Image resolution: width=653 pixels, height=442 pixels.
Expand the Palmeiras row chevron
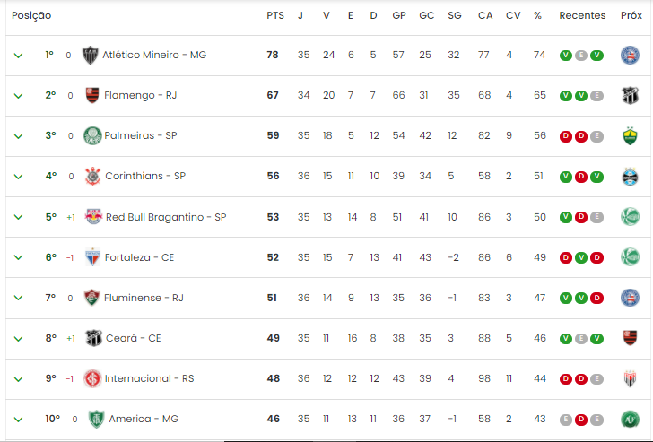(18, 136)
